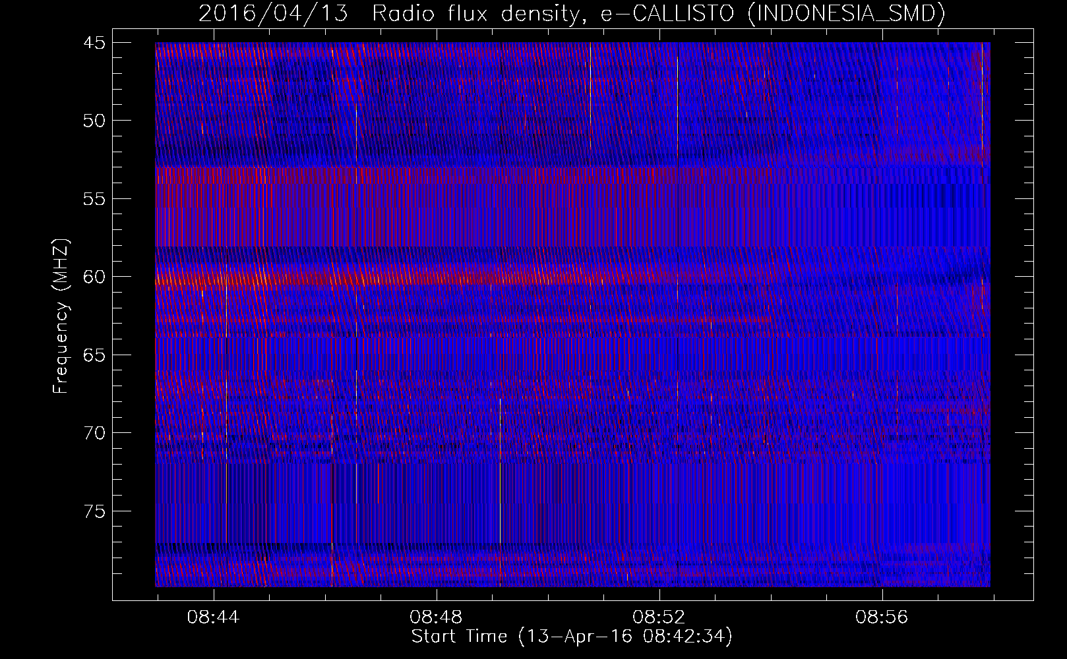Click the 08:56 time tick label
The image size is (1067, 659).
(x=882, y=617)
